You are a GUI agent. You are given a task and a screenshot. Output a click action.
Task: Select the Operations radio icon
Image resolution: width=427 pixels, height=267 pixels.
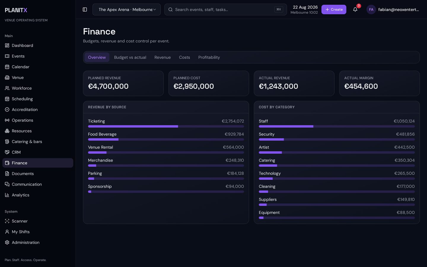tap(7, 120)
